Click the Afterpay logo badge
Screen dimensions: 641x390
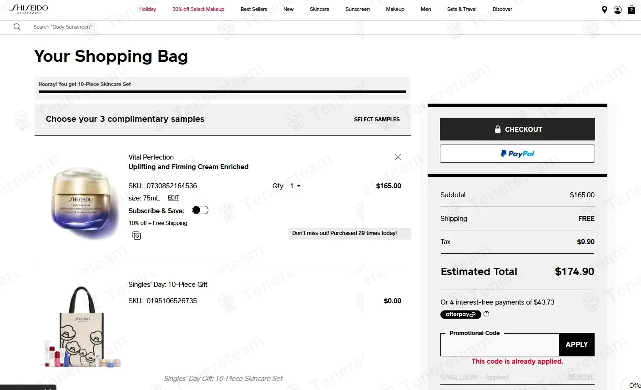[x=460, y=315]
